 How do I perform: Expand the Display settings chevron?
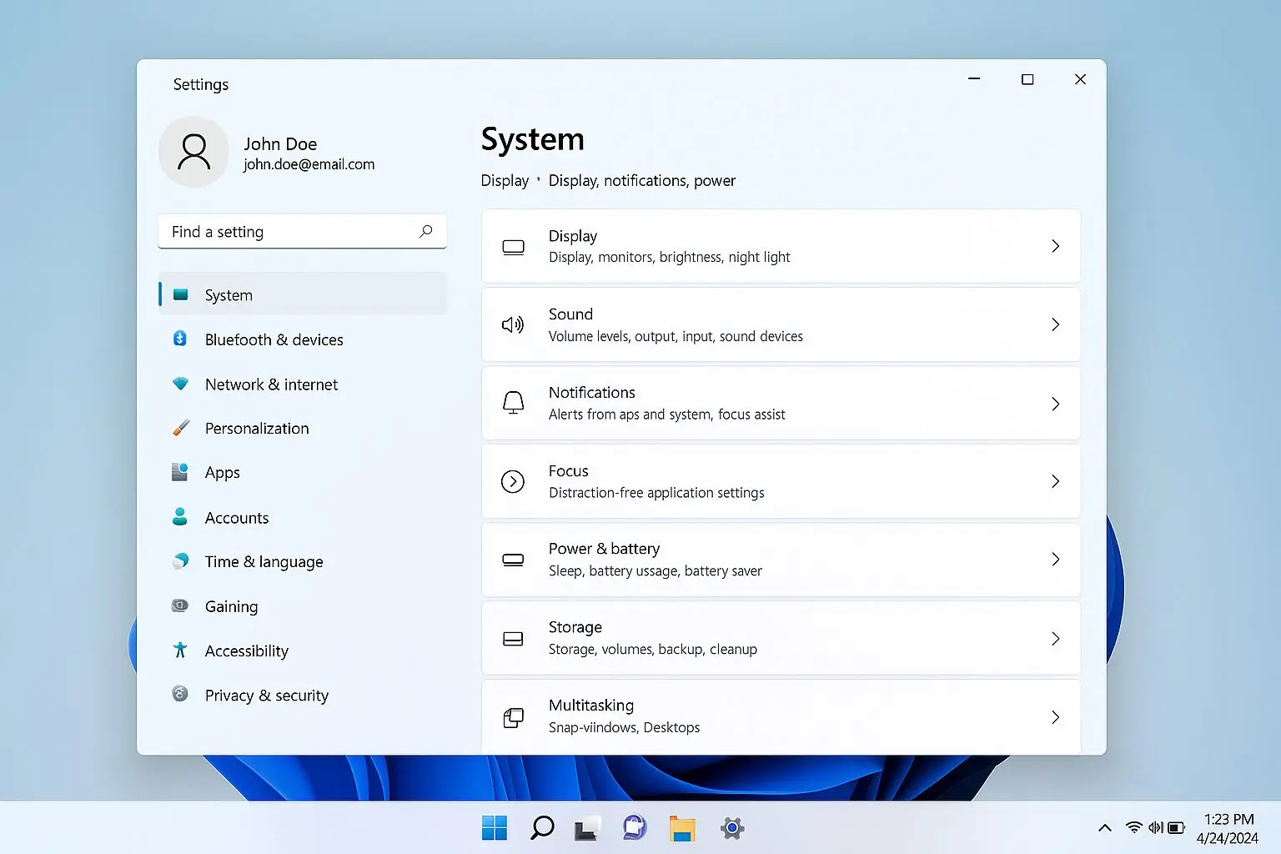1055,246
